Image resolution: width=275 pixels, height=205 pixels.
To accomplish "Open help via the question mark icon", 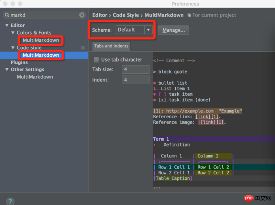I will [10, 201].
